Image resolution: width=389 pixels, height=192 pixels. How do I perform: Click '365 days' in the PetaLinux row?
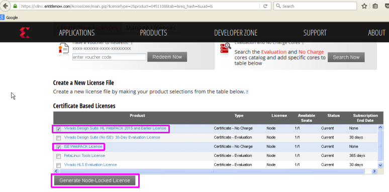point(357,155)
